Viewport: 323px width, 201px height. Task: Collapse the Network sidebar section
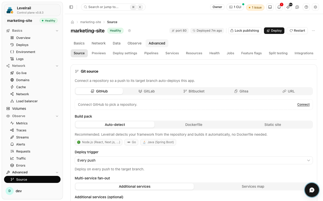click(32, 66)
